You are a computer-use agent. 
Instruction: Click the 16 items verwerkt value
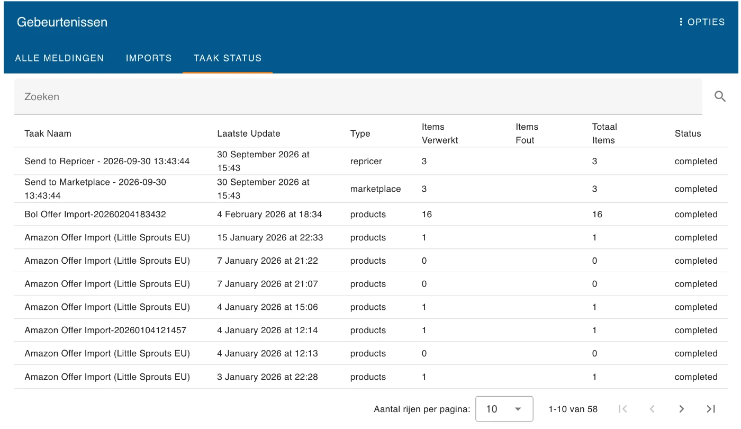click(x=427, y=215)
